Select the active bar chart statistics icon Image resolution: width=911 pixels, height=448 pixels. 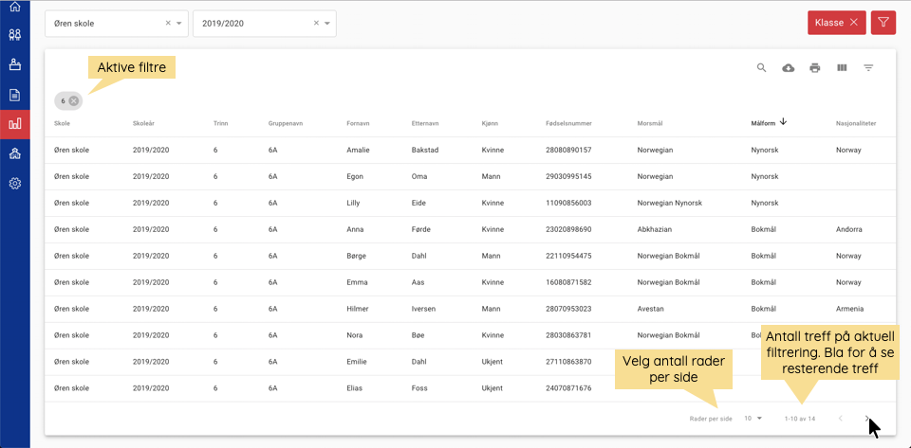tap(15, 124)
